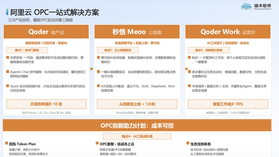Click bullet text 多步骤办公任务自动化

(207, 72)
